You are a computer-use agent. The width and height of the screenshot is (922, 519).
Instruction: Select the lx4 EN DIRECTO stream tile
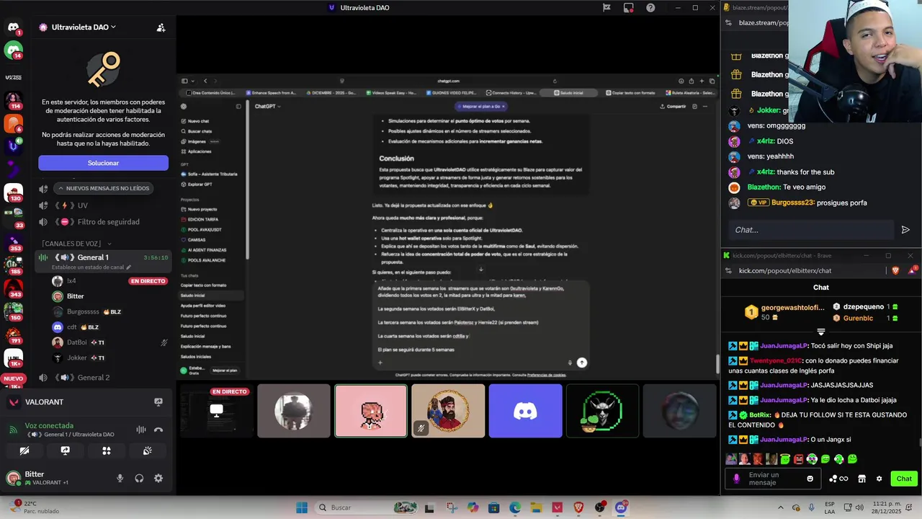[217, 411]
